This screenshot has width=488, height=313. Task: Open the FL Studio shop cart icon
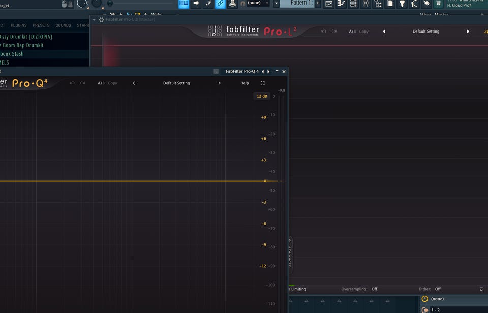439,4
